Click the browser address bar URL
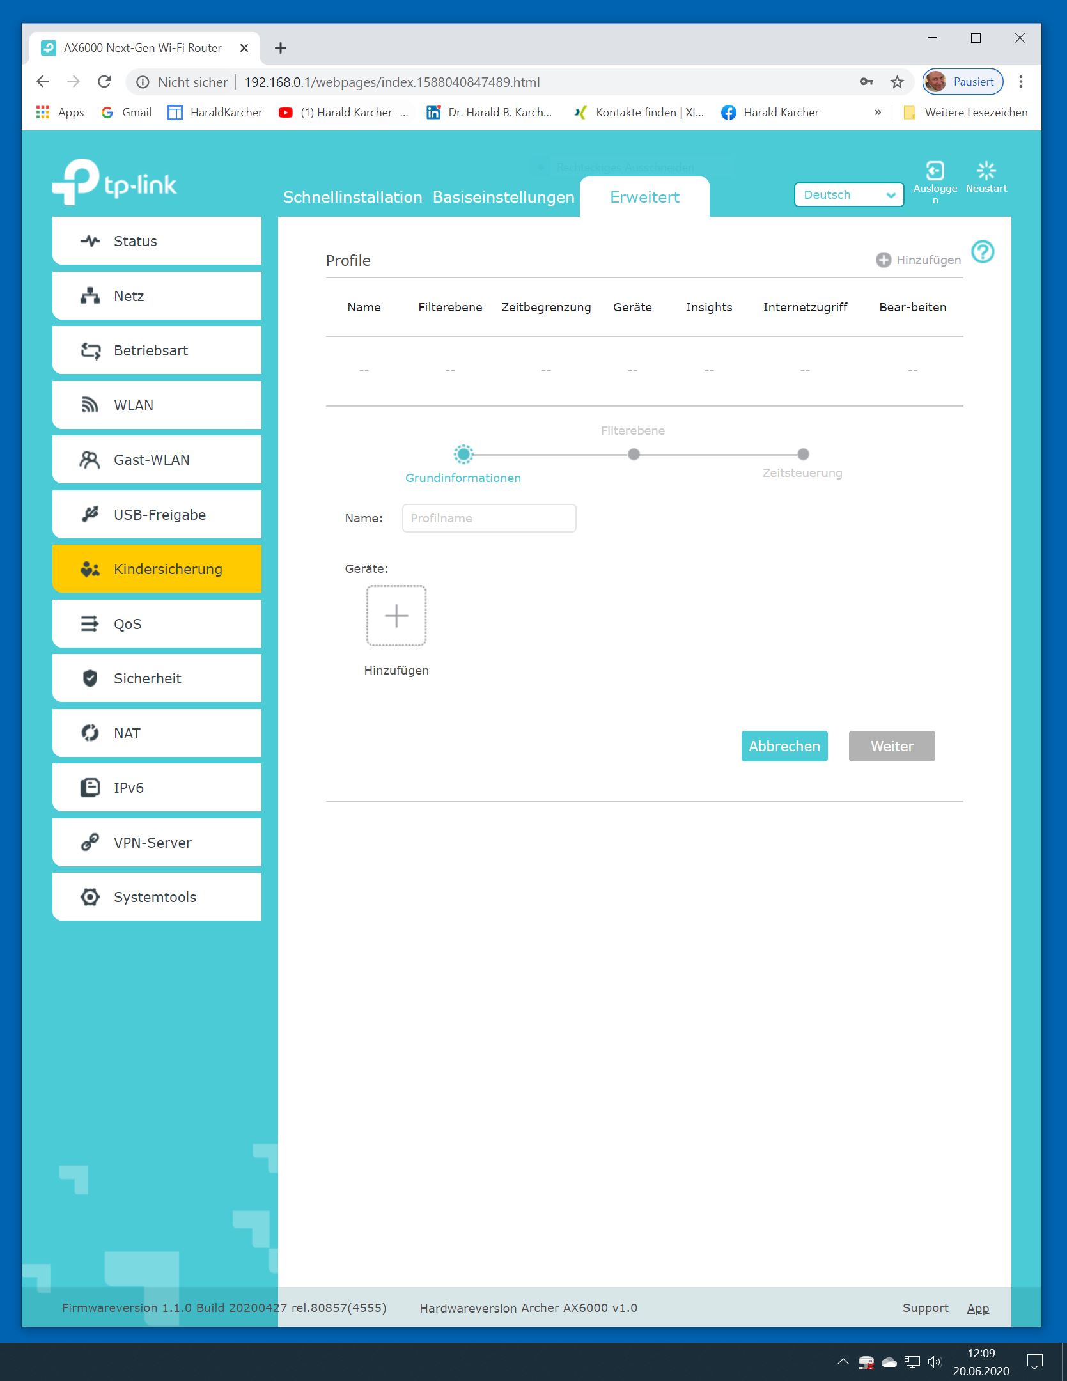1067x1381 pixels. (392, 82)
